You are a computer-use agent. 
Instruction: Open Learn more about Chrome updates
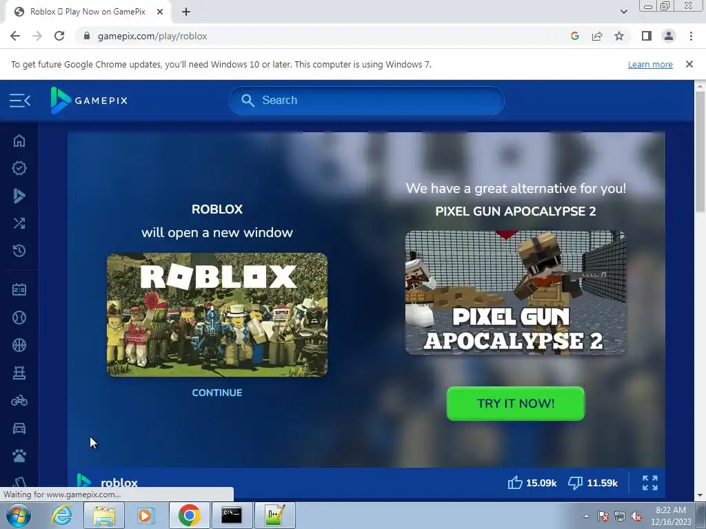[x=650, y=64]
